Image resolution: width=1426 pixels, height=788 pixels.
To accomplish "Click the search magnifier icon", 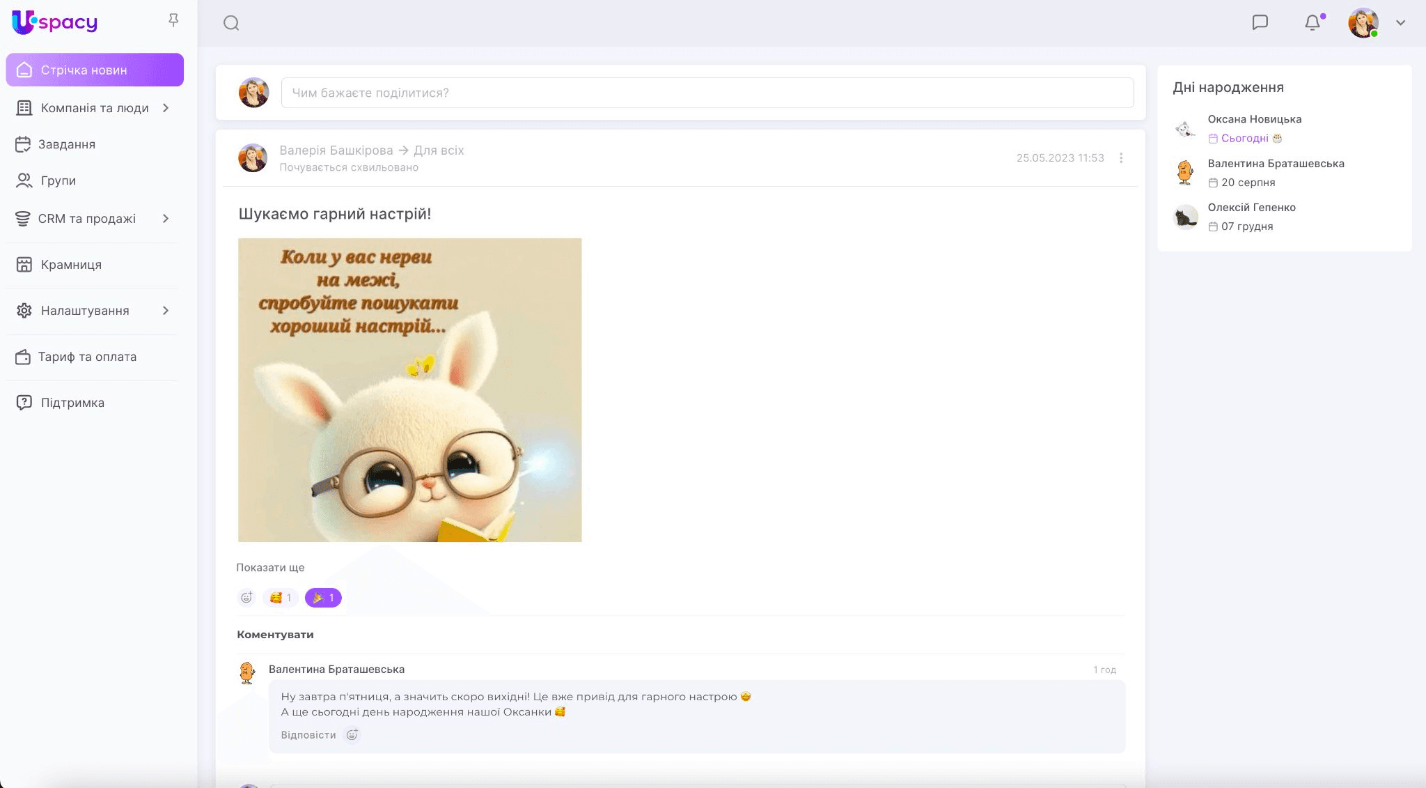I will point(231,23).
